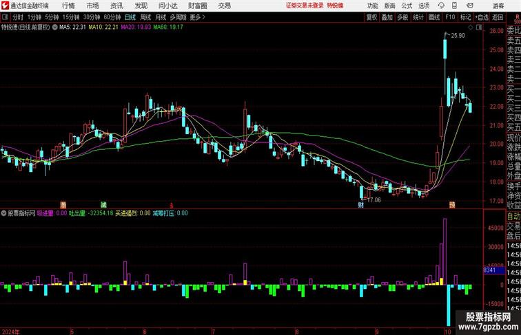Open the 财富圈 menu
This screenshot has height=335, width=521.
tap(197, 6)
